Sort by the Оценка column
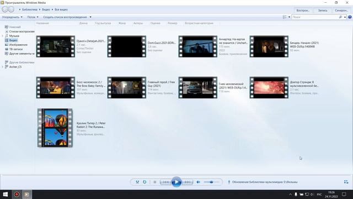 [156, 23]
